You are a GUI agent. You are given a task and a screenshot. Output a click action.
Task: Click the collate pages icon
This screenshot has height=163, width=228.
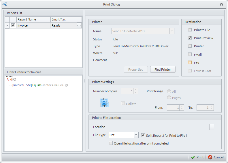click(x=104, y=103)
